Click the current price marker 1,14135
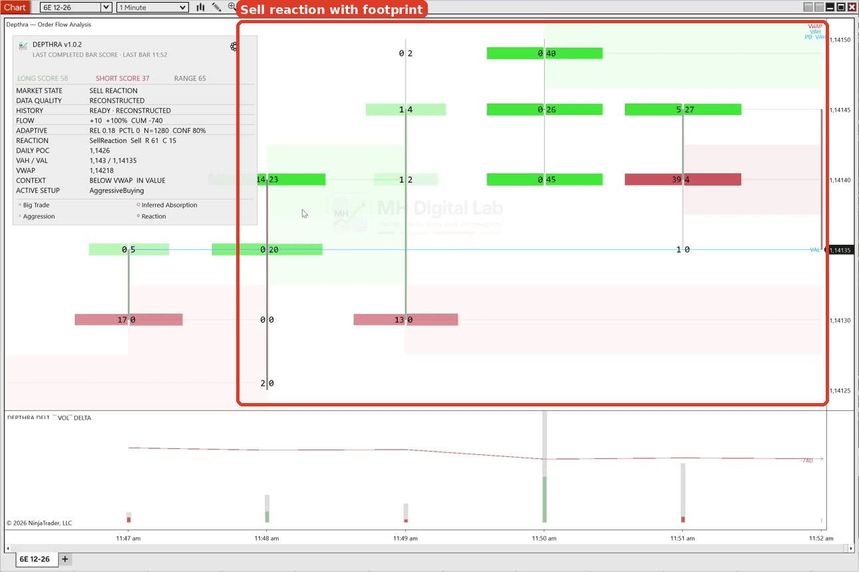Image resolution: width=859 pixels, height=572 pixels. (840, 250)
